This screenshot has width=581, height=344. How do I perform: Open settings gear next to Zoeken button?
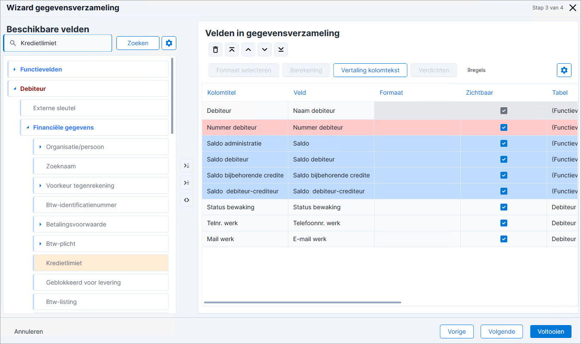pyautogui.click(x=169, y=43)
